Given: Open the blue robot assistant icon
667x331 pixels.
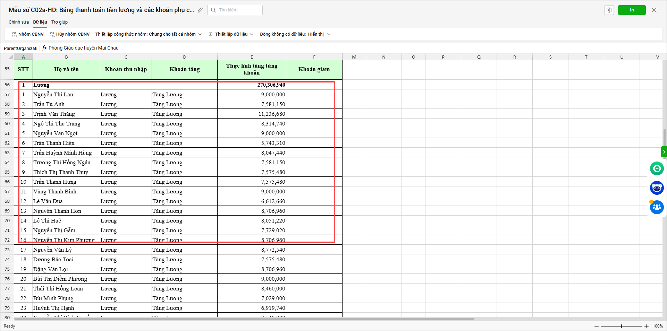Looking at the screenshot, I should pyautogui.click(x=657, y=188).
